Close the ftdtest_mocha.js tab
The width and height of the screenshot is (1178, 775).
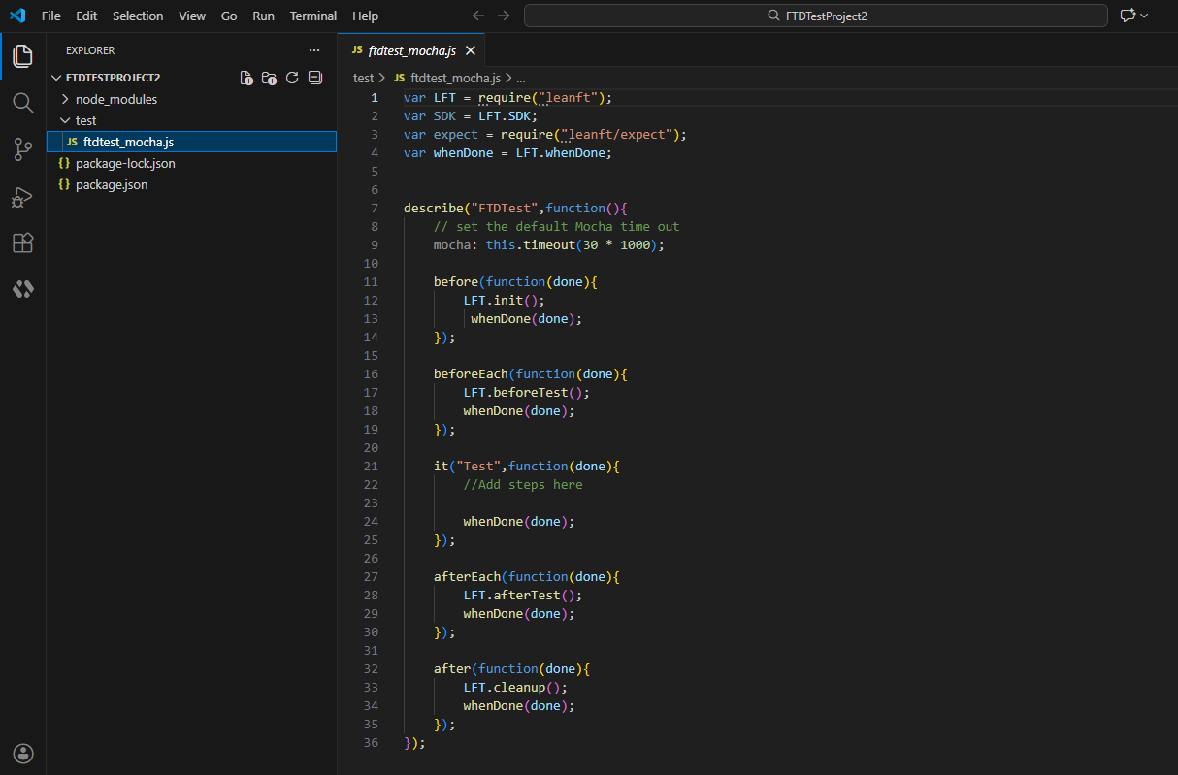click(471, 50)
